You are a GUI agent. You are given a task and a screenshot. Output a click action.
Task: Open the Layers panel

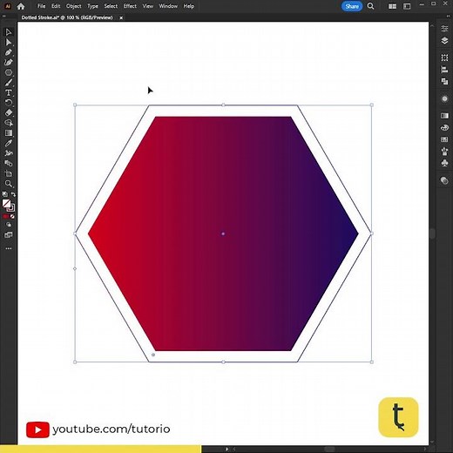point(444,41)
